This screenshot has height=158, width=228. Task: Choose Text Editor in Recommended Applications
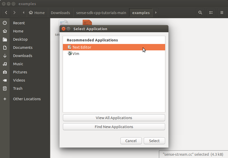114,47
